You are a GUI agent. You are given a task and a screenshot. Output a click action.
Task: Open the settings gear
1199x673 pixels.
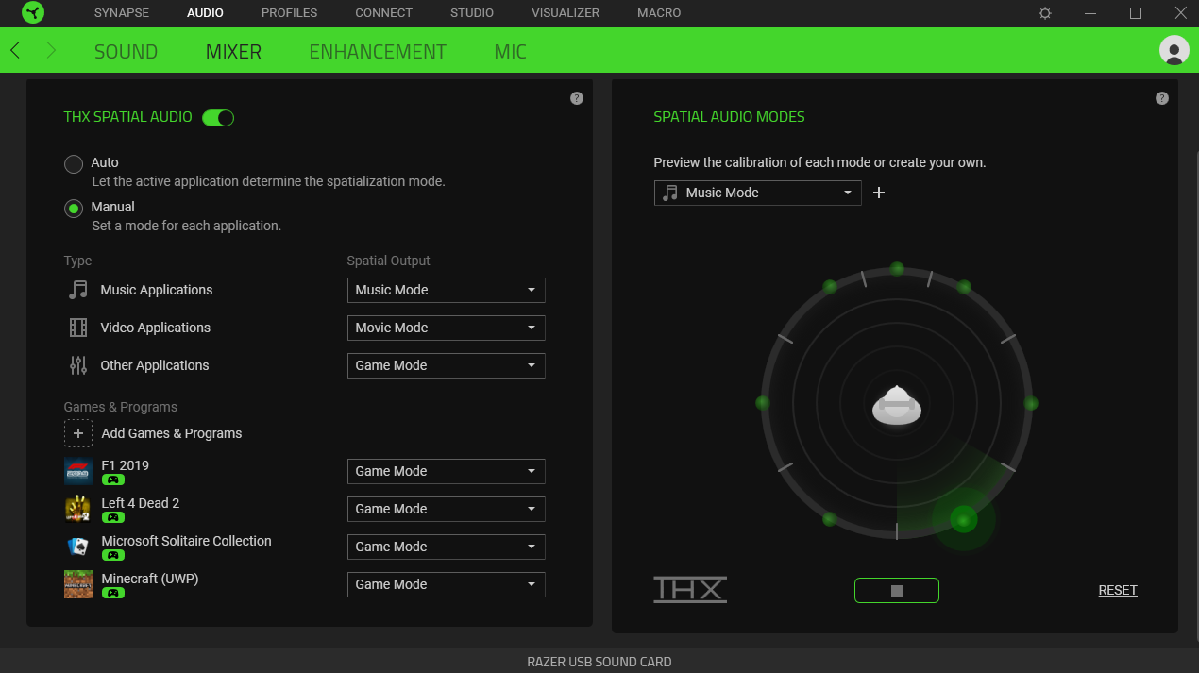click(1045, 13)
